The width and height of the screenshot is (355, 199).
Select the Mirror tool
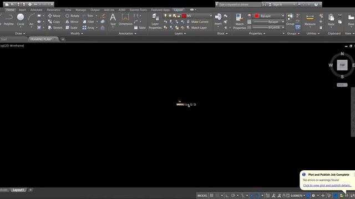coord(72,22)
